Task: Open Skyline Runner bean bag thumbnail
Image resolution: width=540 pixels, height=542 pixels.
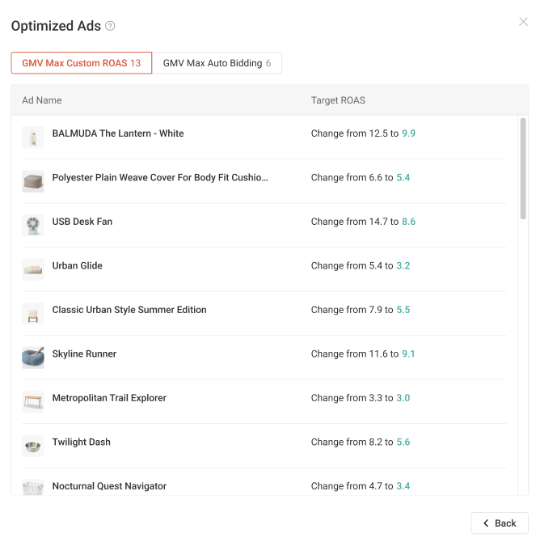Action: coord(33,358)
